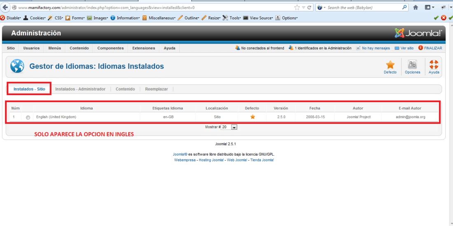
Task: Open the View Source toolbar menu
Action: point(258,18)
